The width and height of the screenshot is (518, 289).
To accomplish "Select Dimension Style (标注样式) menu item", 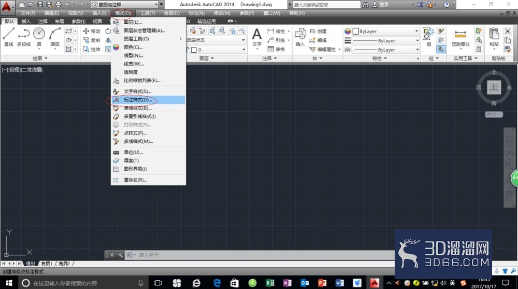I will point(148,99).
